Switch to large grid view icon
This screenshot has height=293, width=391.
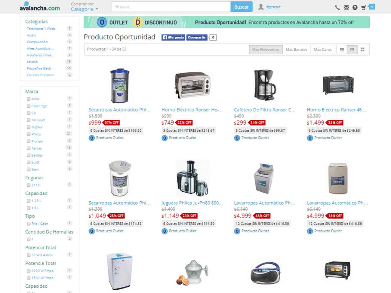click(362, 50)
